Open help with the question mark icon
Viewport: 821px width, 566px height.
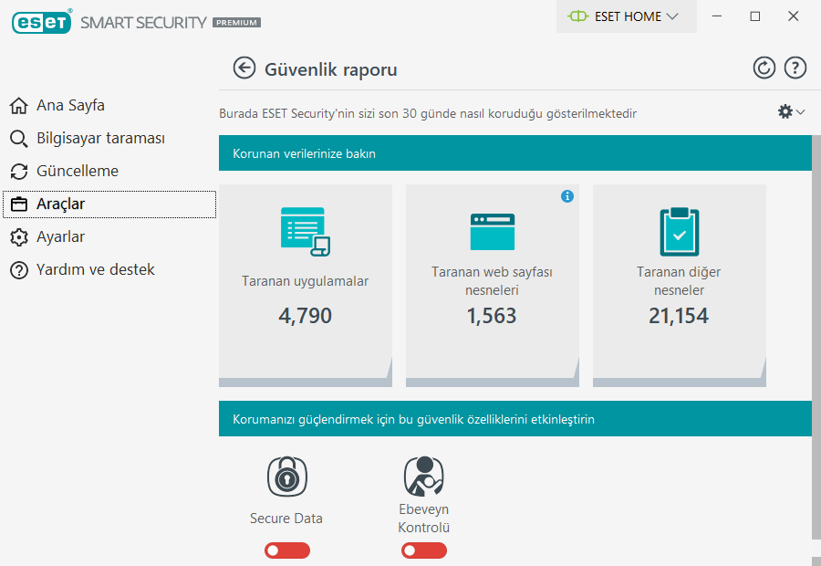pyautogui.click(x=795, y=68)
